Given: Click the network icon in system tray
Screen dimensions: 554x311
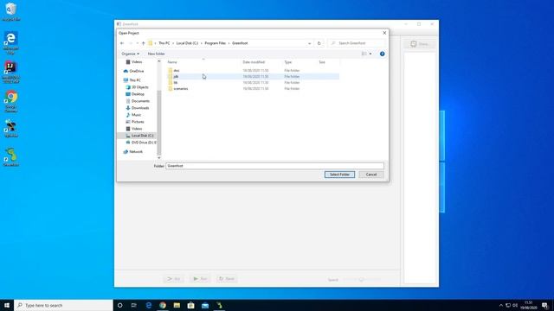Looking at the screenshot, I should [x=508, y=305].
